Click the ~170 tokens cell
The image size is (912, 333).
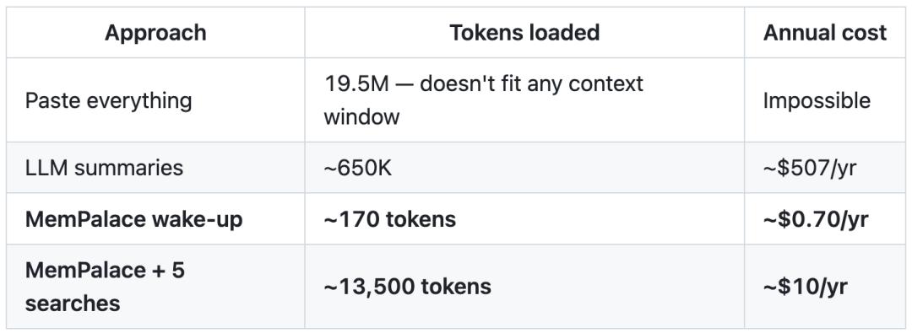(524, 218)
